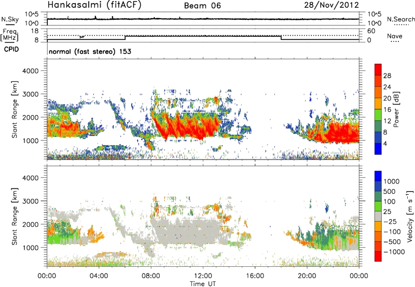Click the power colorbar label 4
415x287 pixels.
(x=385, y=143)
